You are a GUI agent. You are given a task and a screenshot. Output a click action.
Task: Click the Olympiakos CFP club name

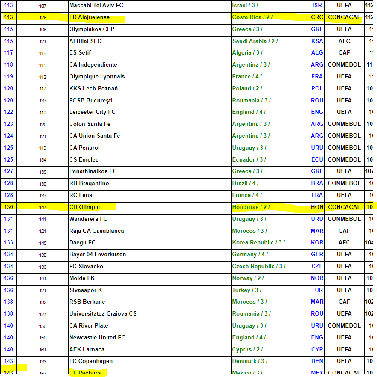[92, 29]
